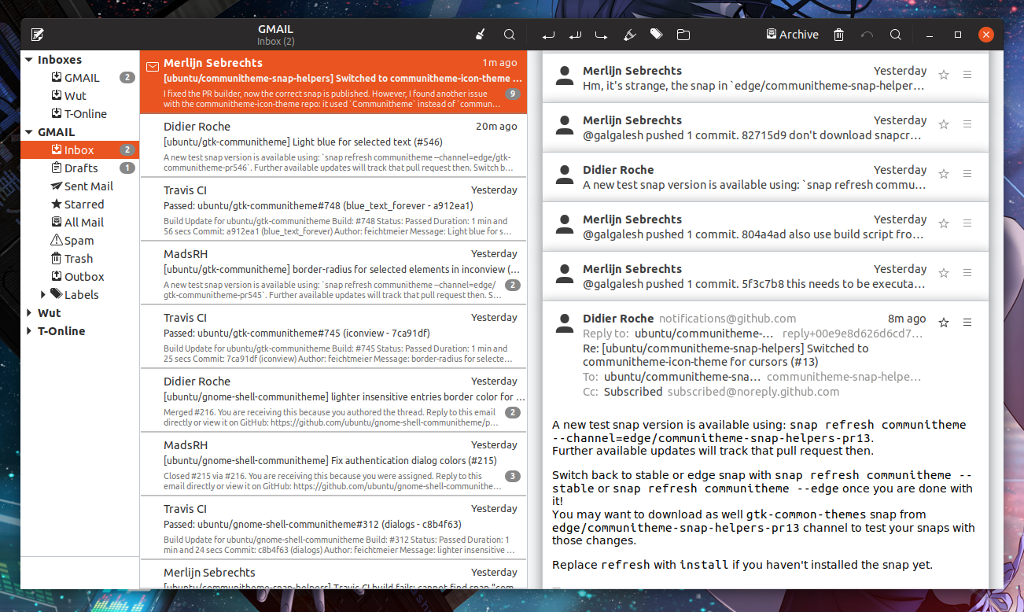Click the Drafts unread count badge
This screenshot has height=612, width=1024.
(127, 168)
